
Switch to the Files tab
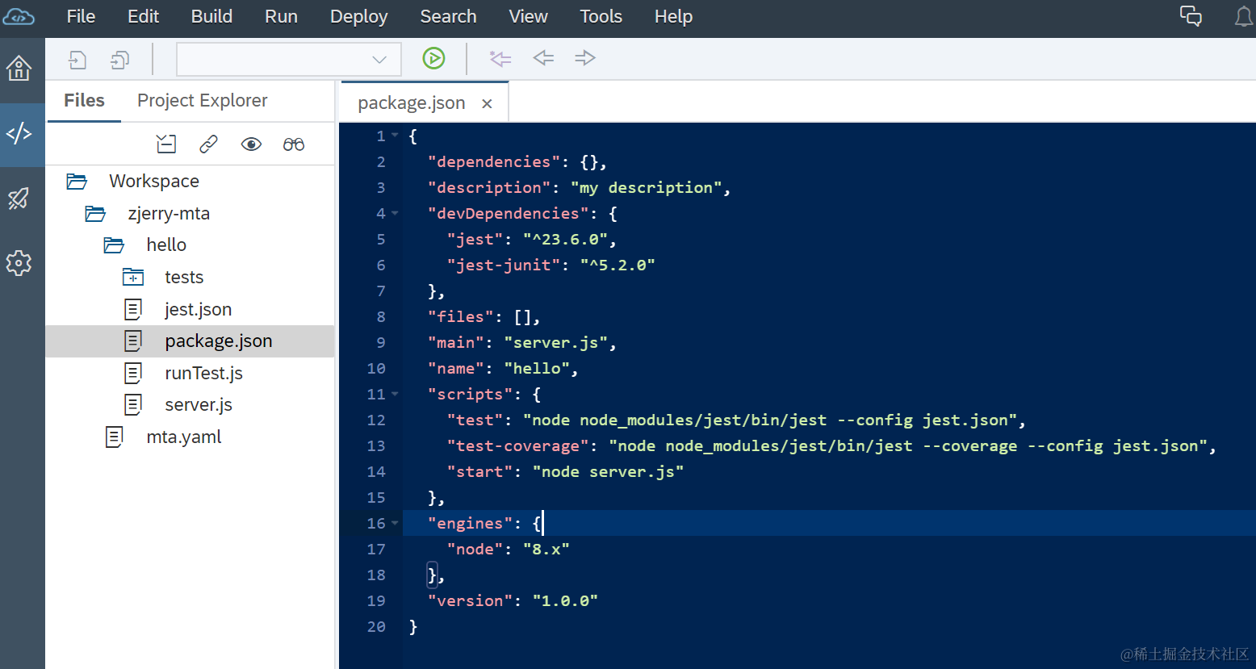(x=84, y=101)
